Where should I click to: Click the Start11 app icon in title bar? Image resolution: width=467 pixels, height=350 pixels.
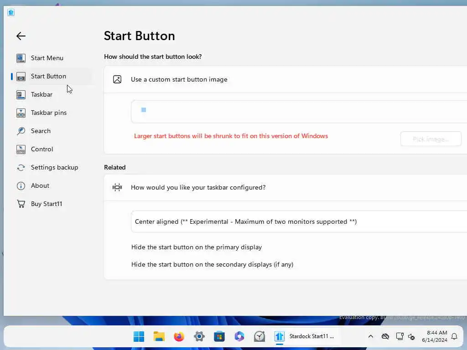coord(11,12)
